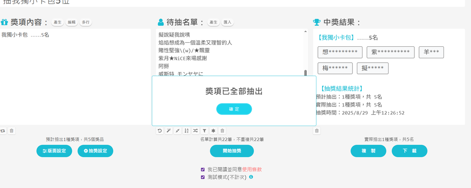Screen dimensions: 471x188
Task: Shuffle the name list order
Action: 195,131
